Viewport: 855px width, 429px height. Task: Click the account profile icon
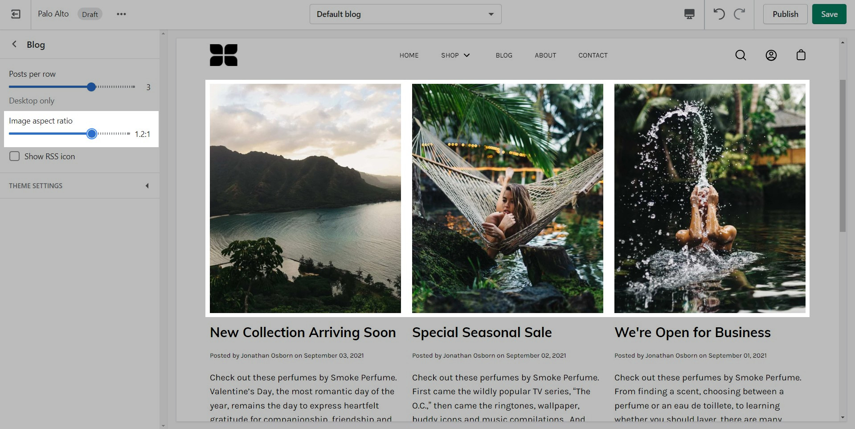tap(771, 55)
